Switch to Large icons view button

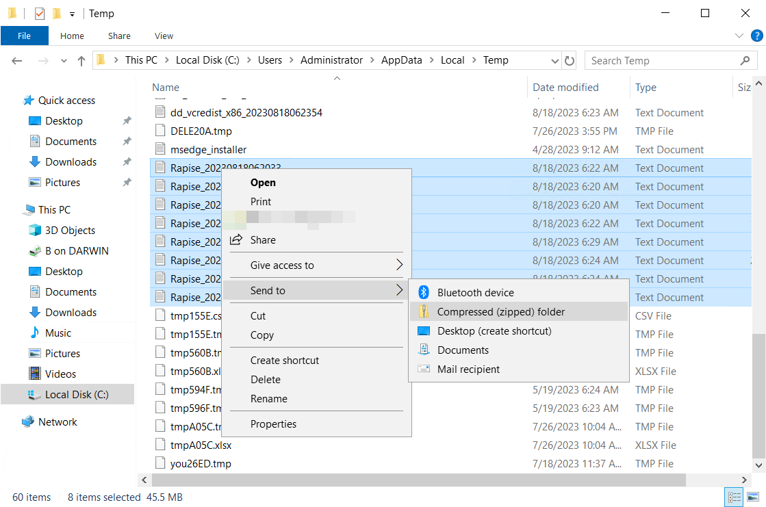[753, 497]
